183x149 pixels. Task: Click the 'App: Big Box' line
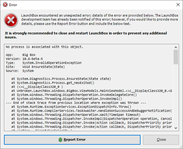point(21,55)
